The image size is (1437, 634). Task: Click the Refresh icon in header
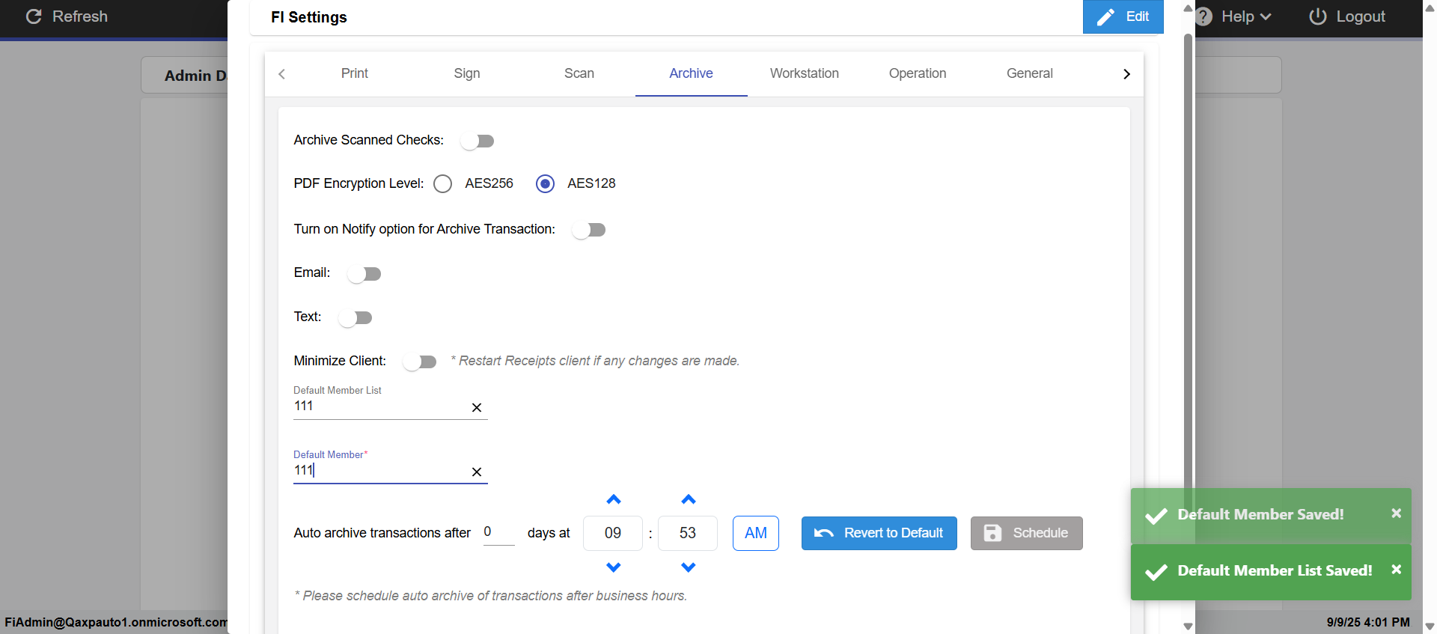tap(34, 16)
